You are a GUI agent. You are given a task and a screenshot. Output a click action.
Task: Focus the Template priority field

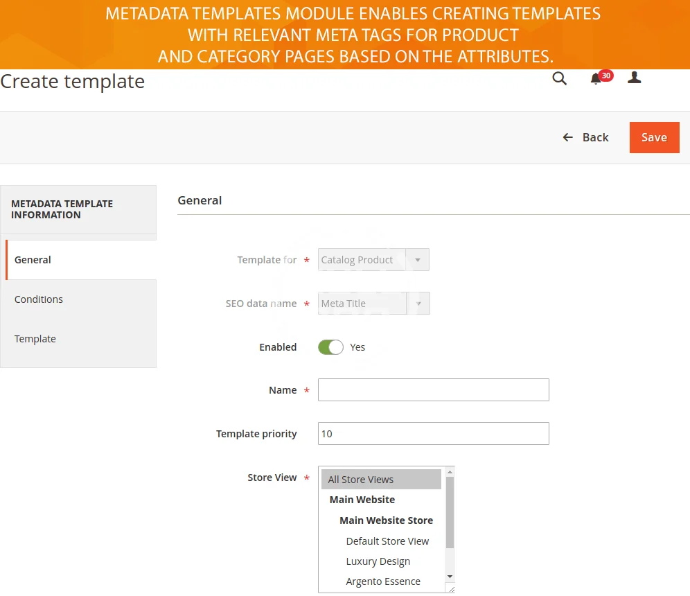433,434
